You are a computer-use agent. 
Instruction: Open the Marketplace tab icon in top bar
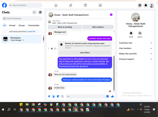click(x=100, y=5)
